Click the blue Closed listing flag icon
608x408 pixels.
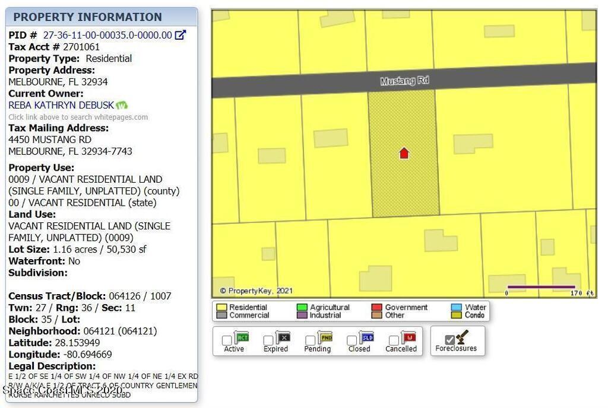(x=367, y=338)
